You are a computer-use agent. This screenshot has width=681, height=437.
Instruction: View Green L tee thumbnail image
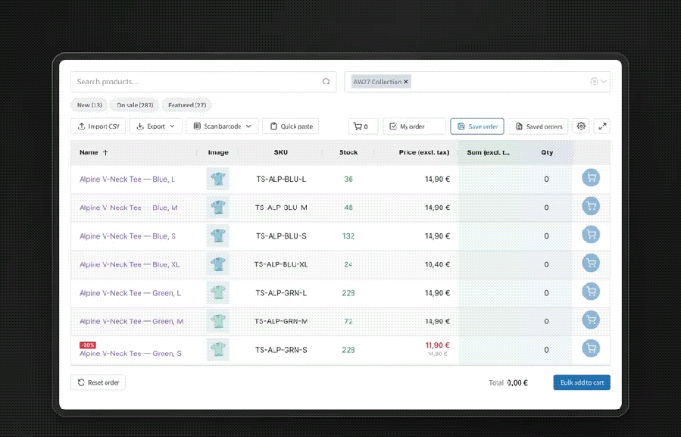pos(217,293)
